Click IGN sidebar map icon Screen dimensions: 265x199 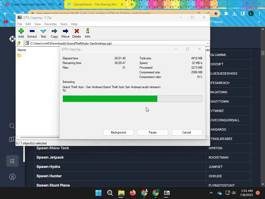[12, 139]
